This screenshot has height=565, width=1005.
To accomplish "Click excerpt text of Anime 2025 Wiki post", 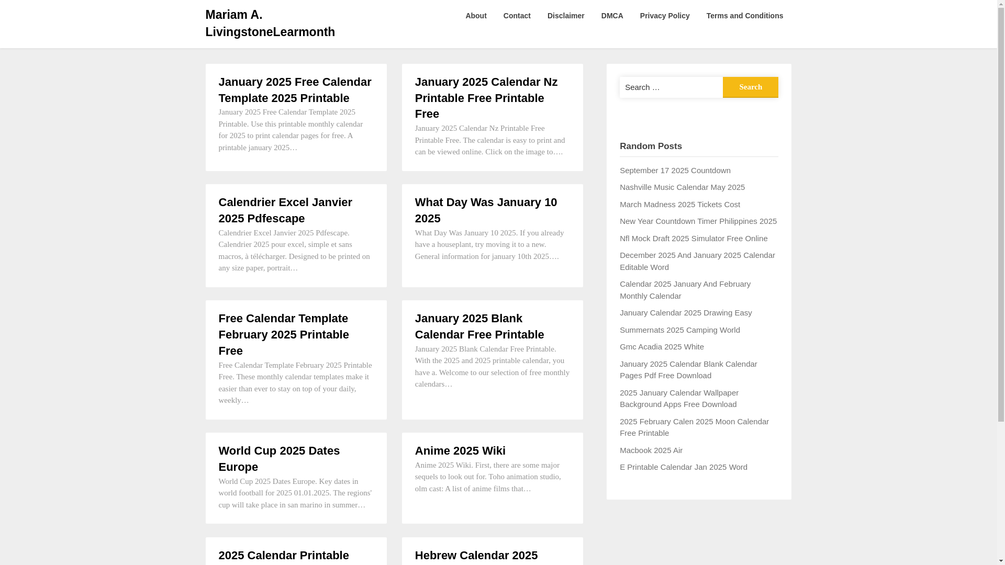I will (488, 477).
